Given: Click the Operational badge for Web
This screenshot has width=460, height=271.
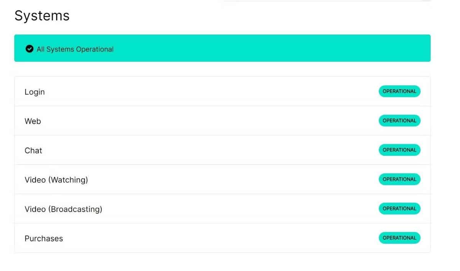Looking at the screenshot, I should (399, 121).
